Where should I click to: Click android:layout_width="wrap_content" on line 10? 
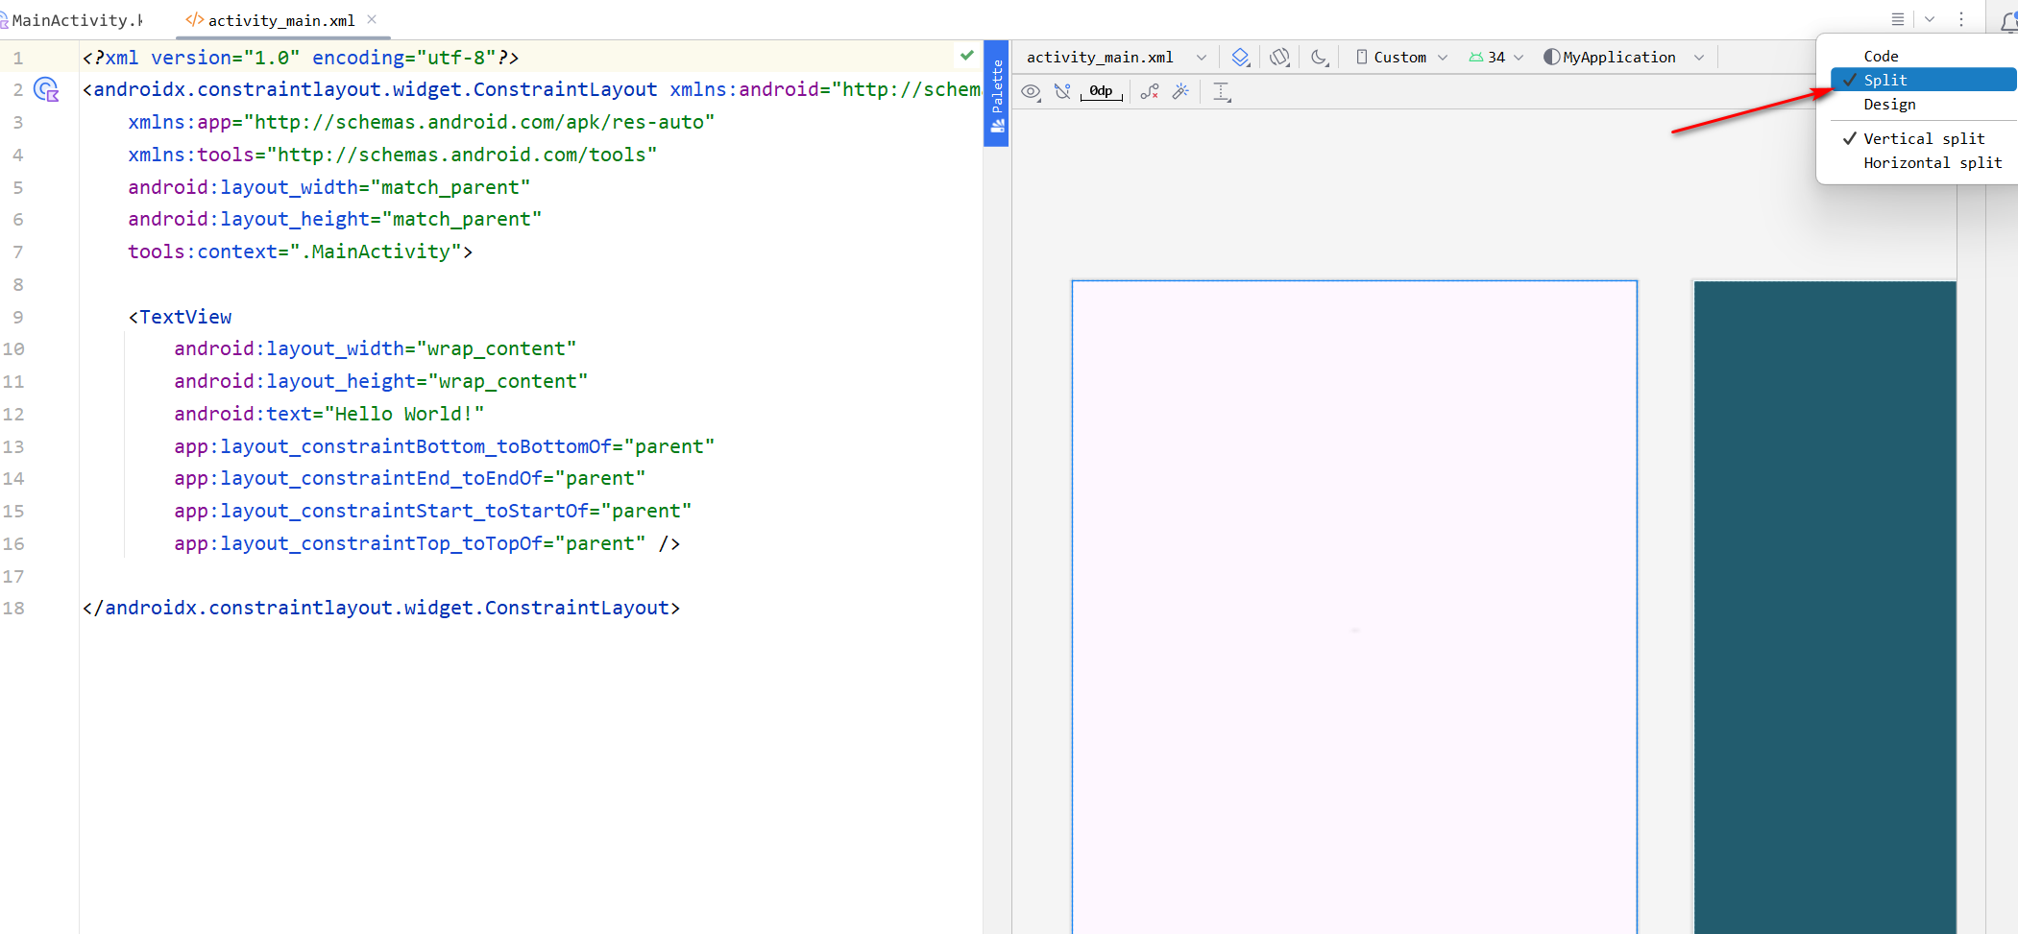pos(376,348)
